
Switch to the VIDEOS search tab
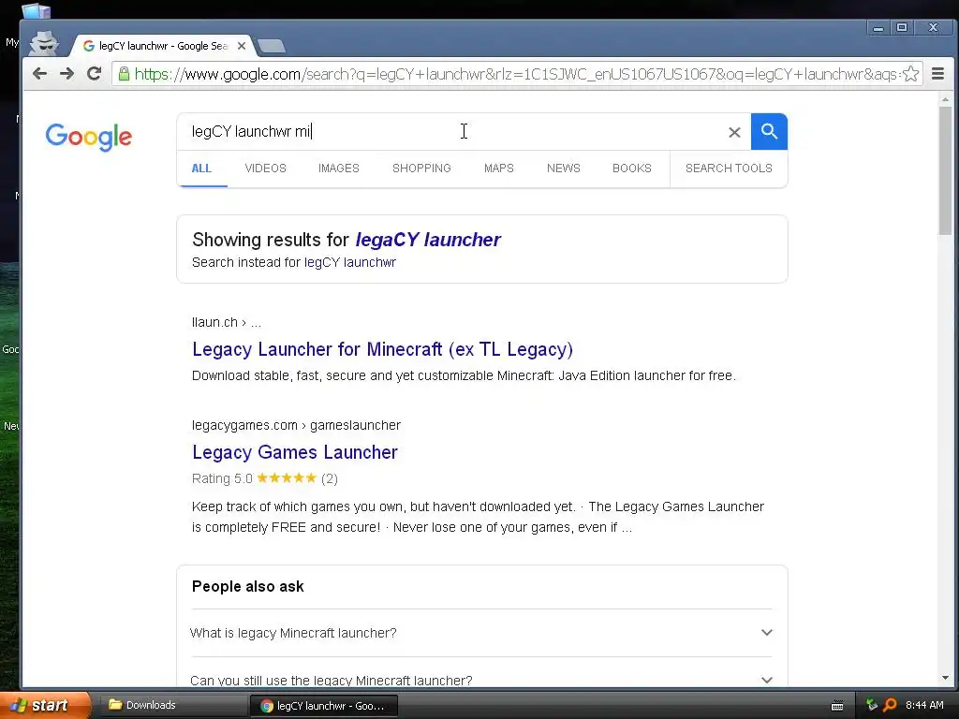coord(265,169)
